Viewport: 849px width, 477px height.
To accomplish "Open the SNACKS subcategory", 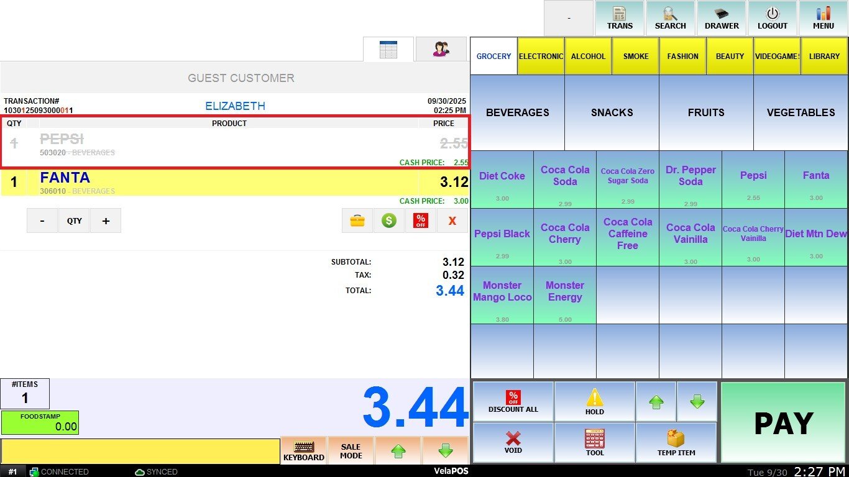I will coord(612,112).
